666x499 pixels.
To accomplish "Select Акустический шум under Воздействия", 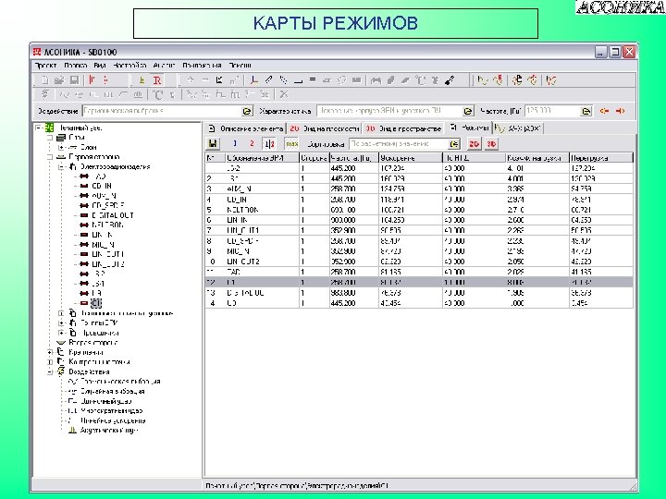I will click(x=109, y=431).
